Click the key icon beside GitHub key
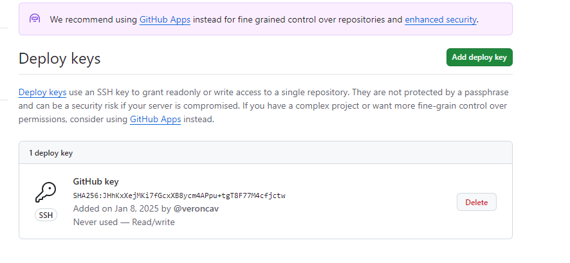 [x=46, y=192]
